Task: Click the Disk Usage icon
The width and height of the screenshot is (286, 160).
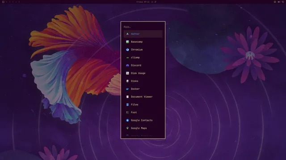Action: point(127,73)
